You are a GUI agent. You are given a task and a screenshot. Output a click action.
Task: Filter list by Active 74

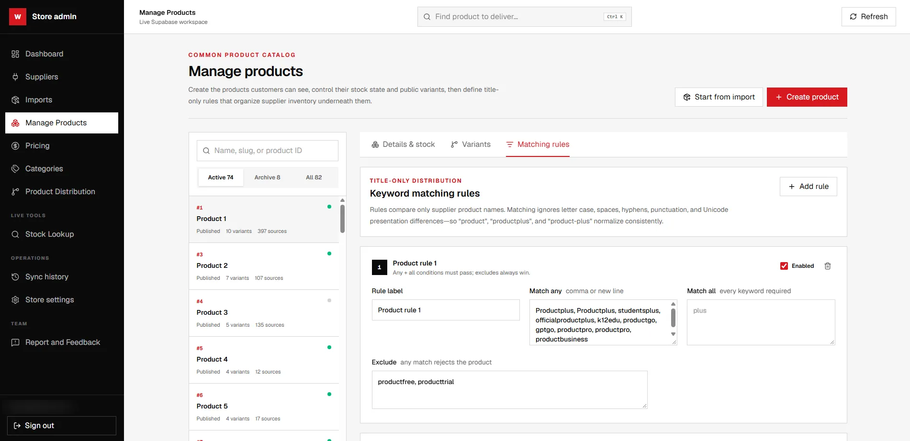tap(221, 177)
